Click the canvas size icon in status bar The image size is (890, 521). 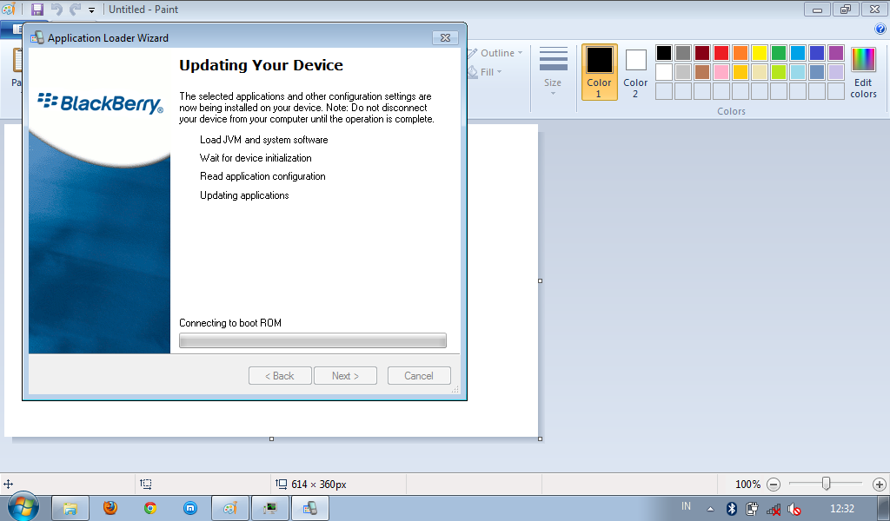tap(281, 484)
